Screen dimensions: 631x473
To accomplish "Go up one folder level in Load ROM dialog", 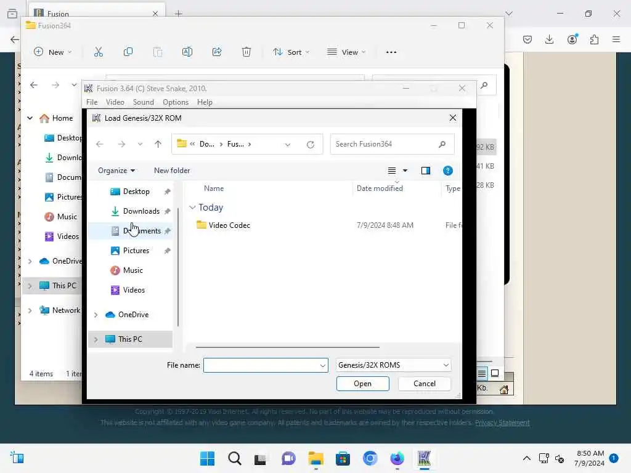I will pyautogui.click(x=158, y=144).
